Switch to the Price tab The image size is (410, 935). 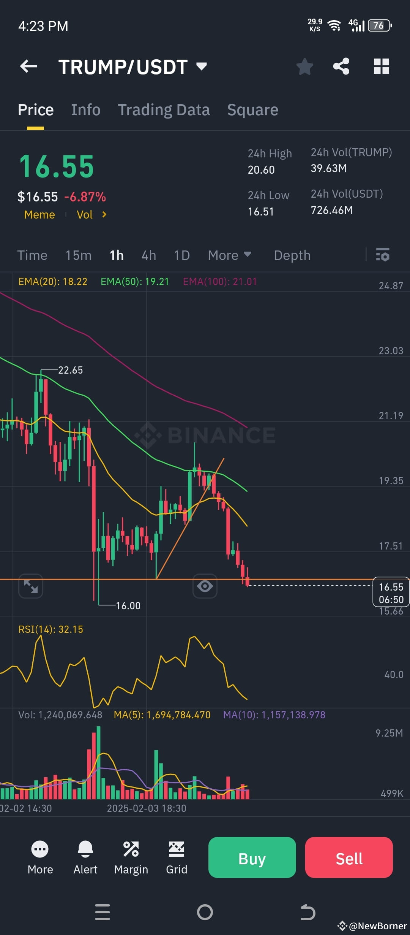click(36, 110)
